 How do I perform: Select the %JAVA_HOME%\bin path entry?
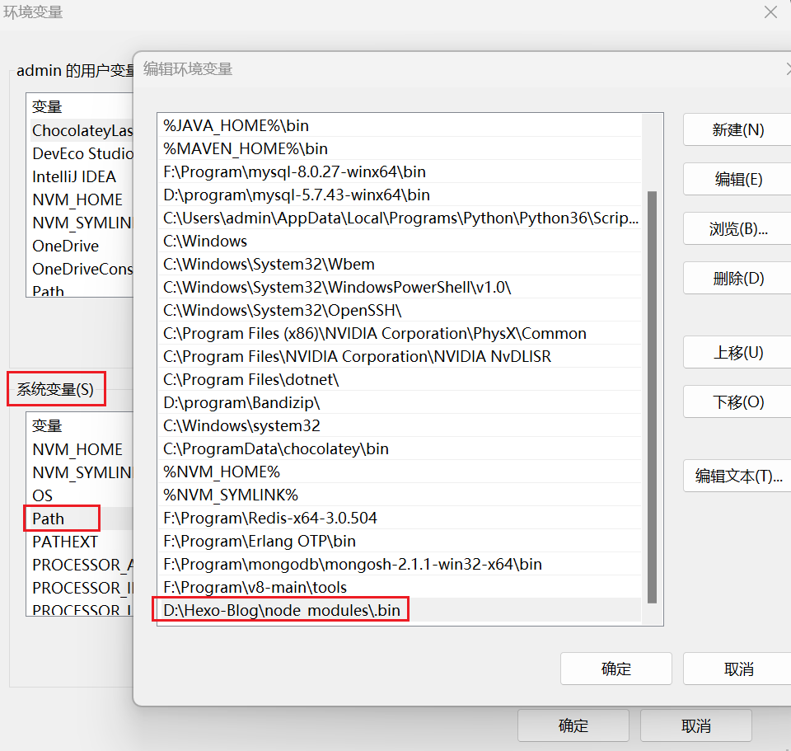(236, 126)
